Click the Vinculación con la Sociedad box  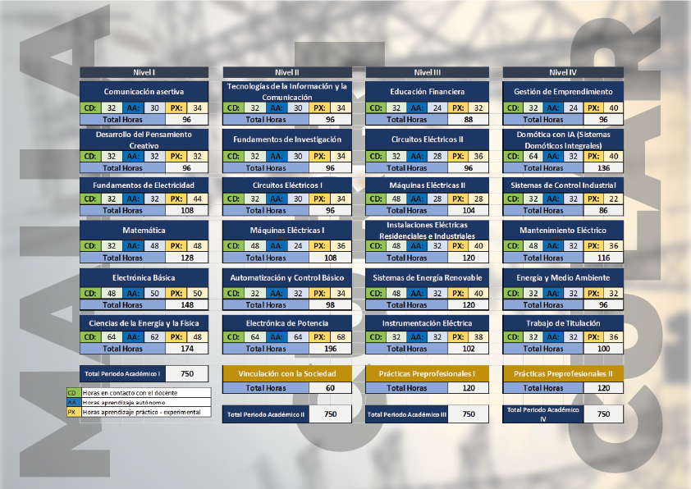click(286, 373)
